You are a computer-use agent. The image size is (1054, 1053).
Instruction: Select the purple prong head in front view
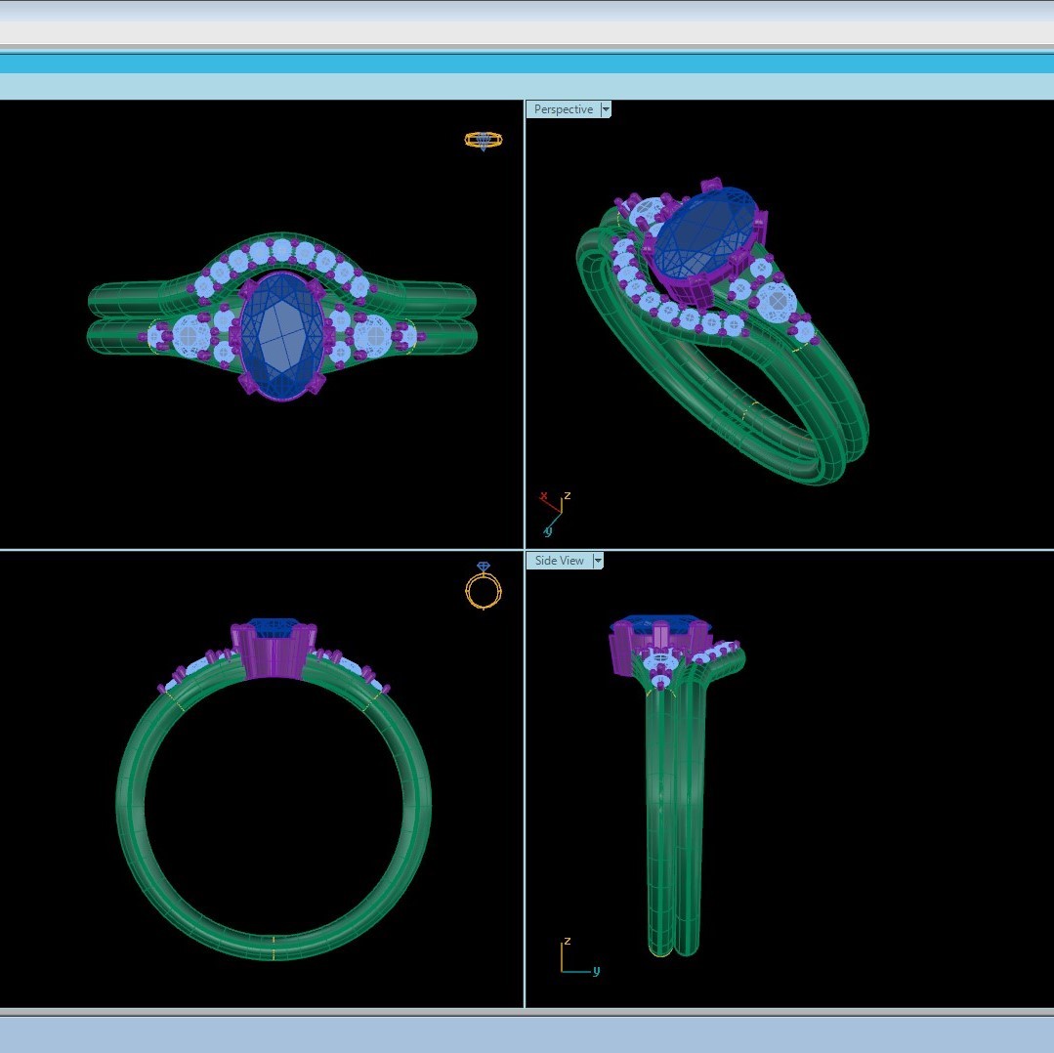coord(273,651)
